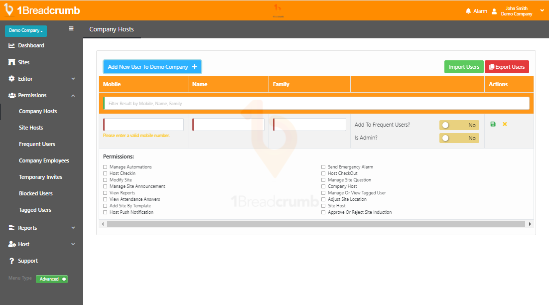
Task: Expand the Reports menu chevron
Action: coord(73,228)
